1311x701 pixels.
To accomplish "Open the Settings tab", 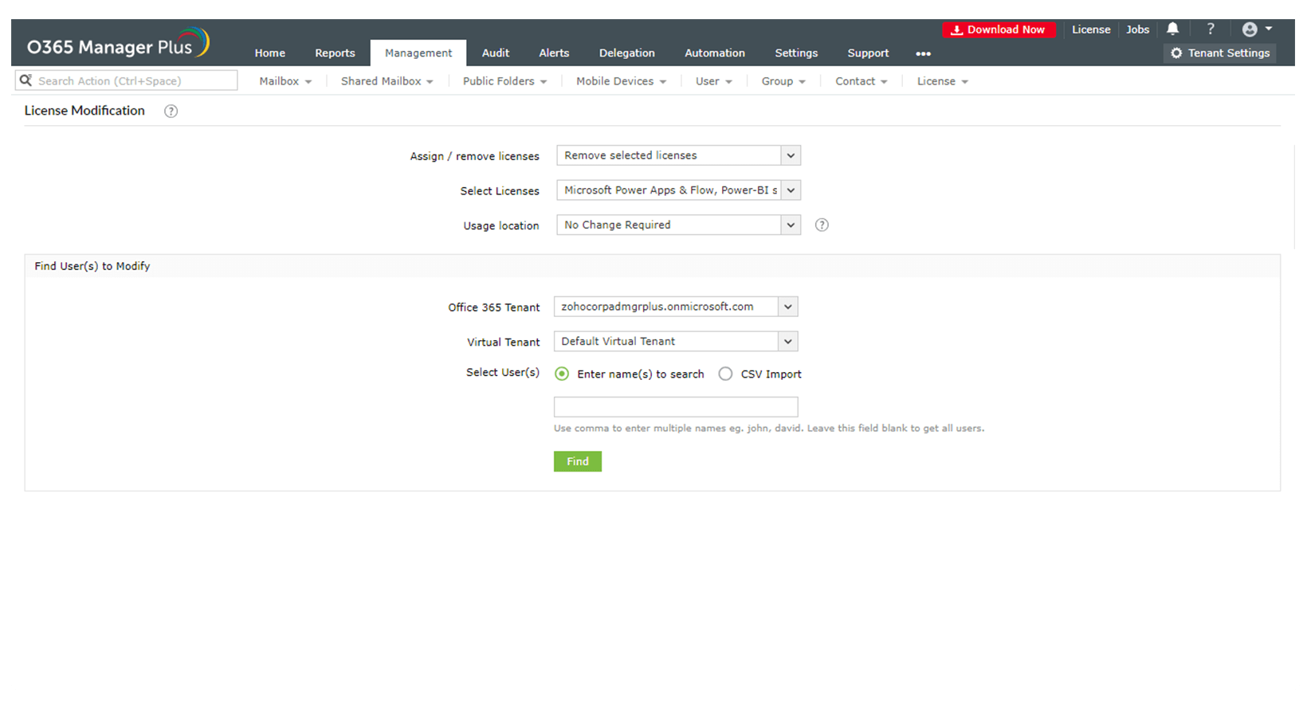I will pyautogui.click(x=796, y=53).
